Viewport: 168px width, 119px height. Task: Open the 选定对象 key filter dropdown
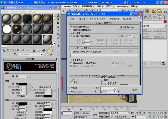(128, 113)
